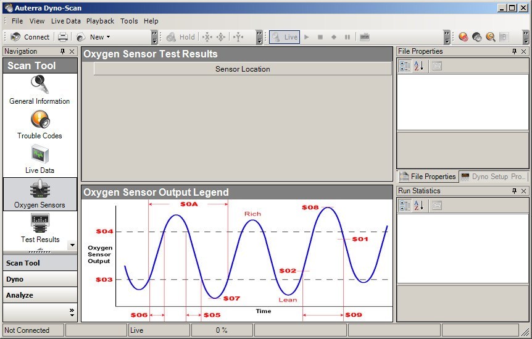Screen dimensions: 532x339
Task: Click the Pause playback button
Action: pos(347,37)
